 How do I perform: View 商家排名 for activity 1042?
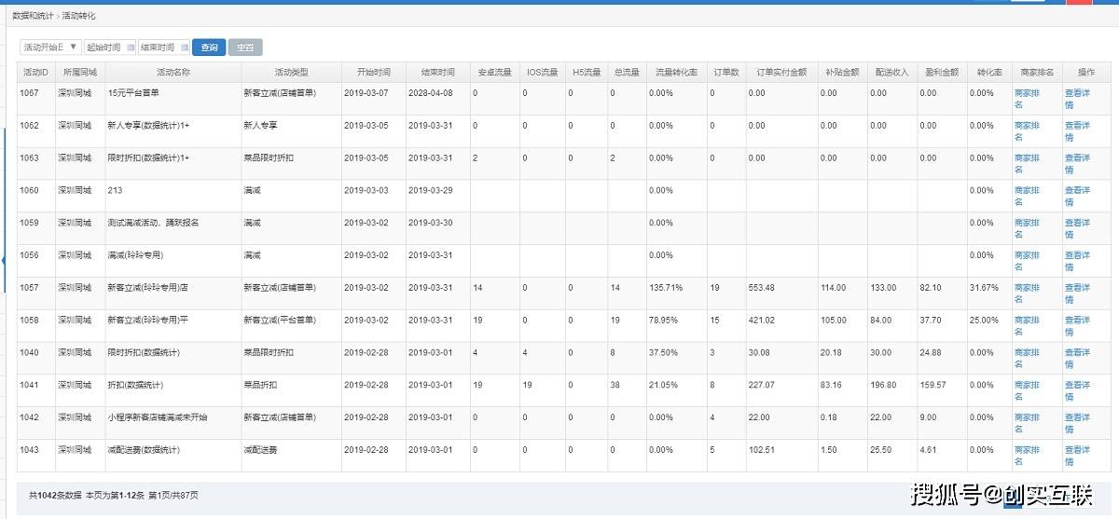1026,423
